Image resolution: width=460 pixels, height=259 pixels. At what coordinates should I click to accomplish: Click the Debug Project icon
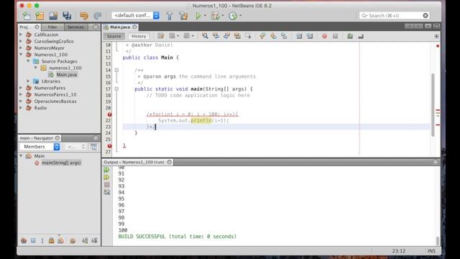[x=216, y=16]
